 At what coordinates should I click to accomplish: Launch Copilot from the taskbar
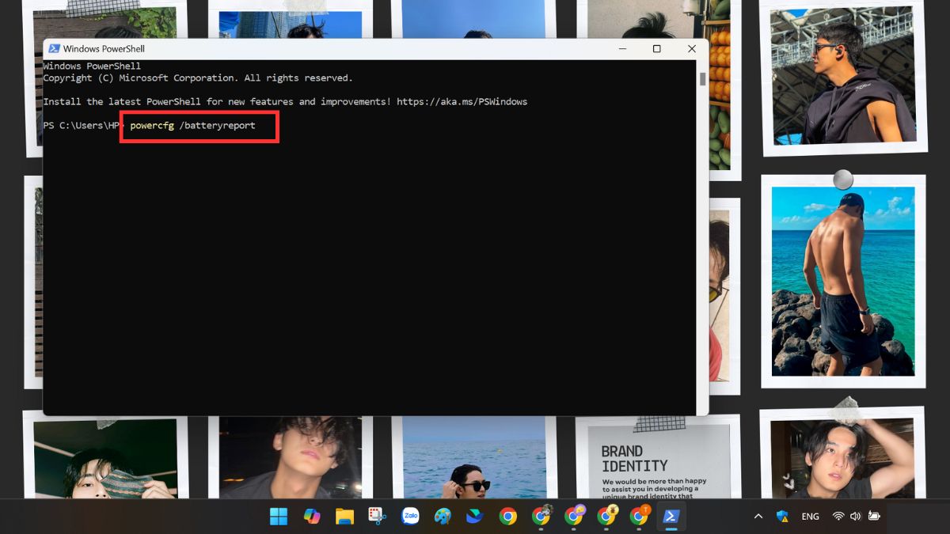(312, 517)
